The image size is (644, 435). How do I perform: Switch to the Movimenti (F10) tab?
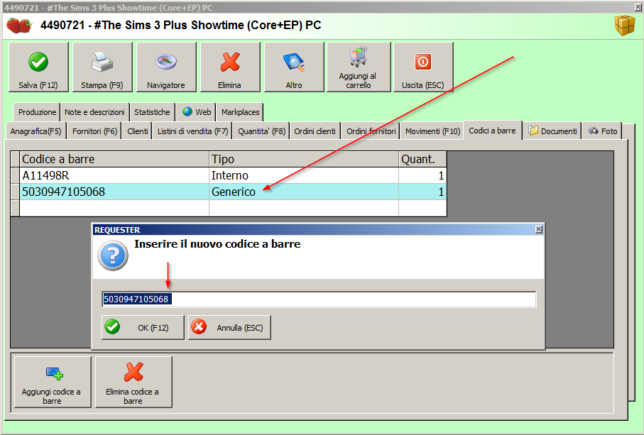click(432, 131)
